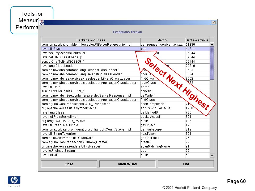
Task: Click the getWriter method cell
Action: pos(163,95)
